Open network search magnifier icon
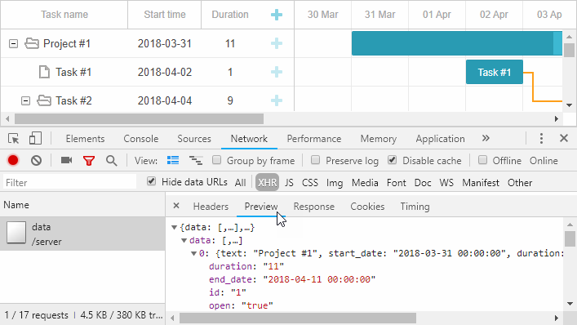Screen dimensions: 577x325 point(112,161)
